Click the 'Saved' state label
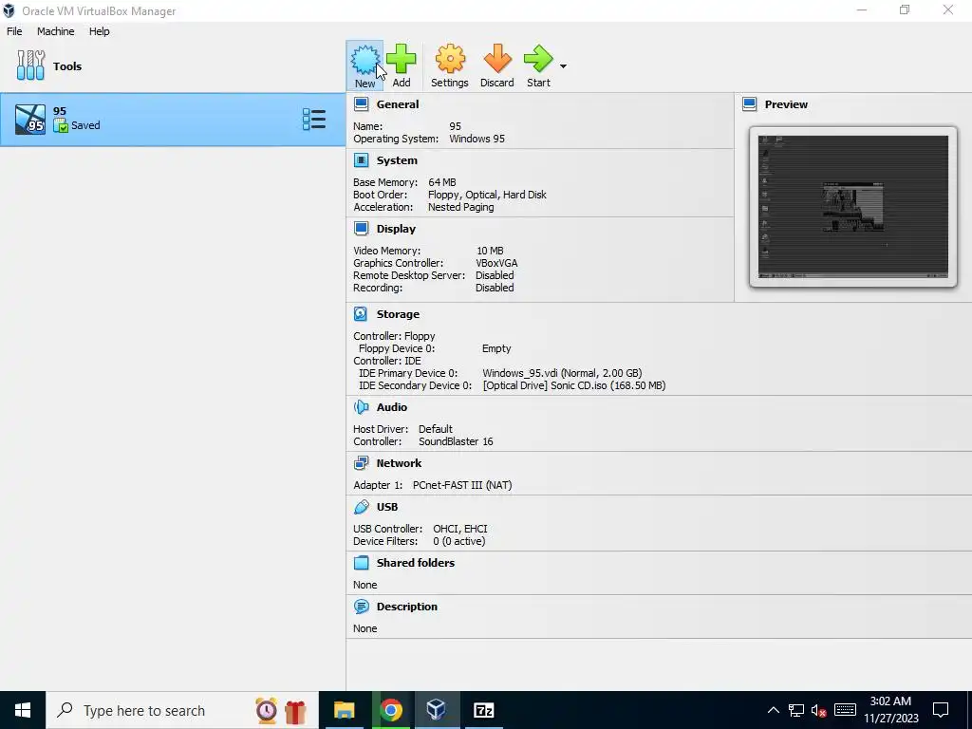 pos(85,125)
